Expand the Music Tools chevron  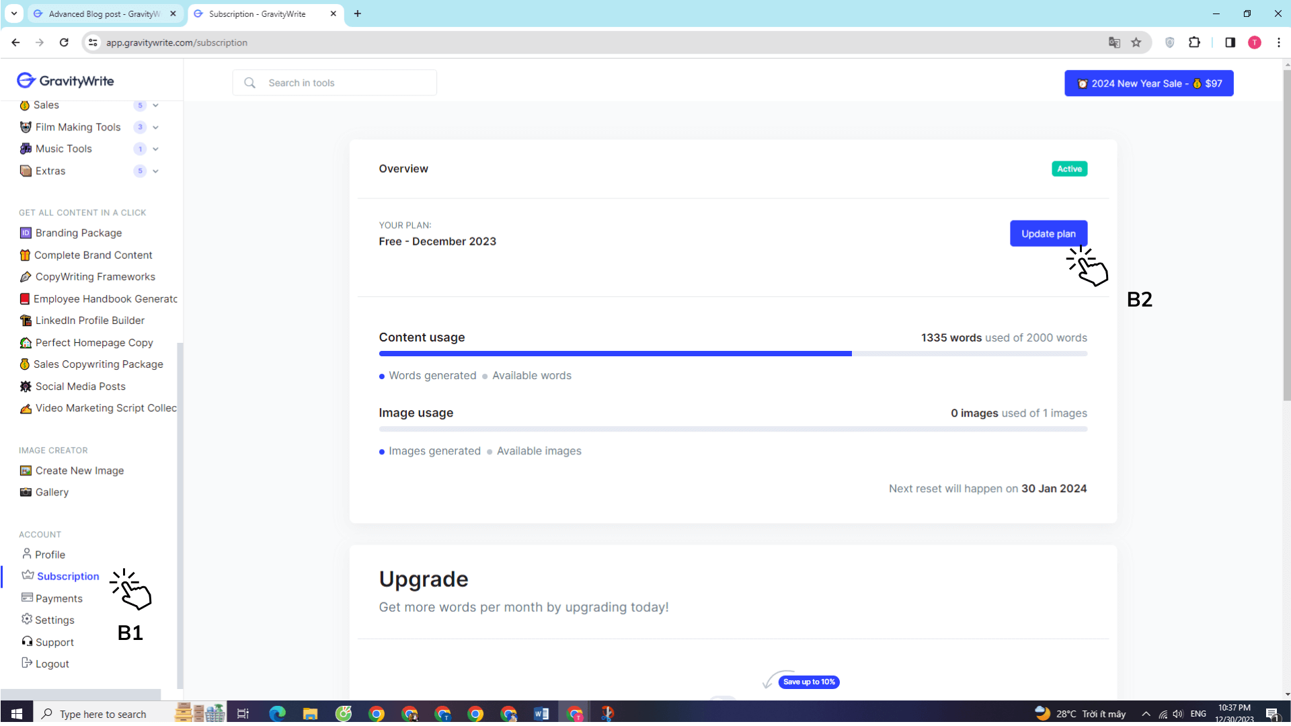(155, 149)
